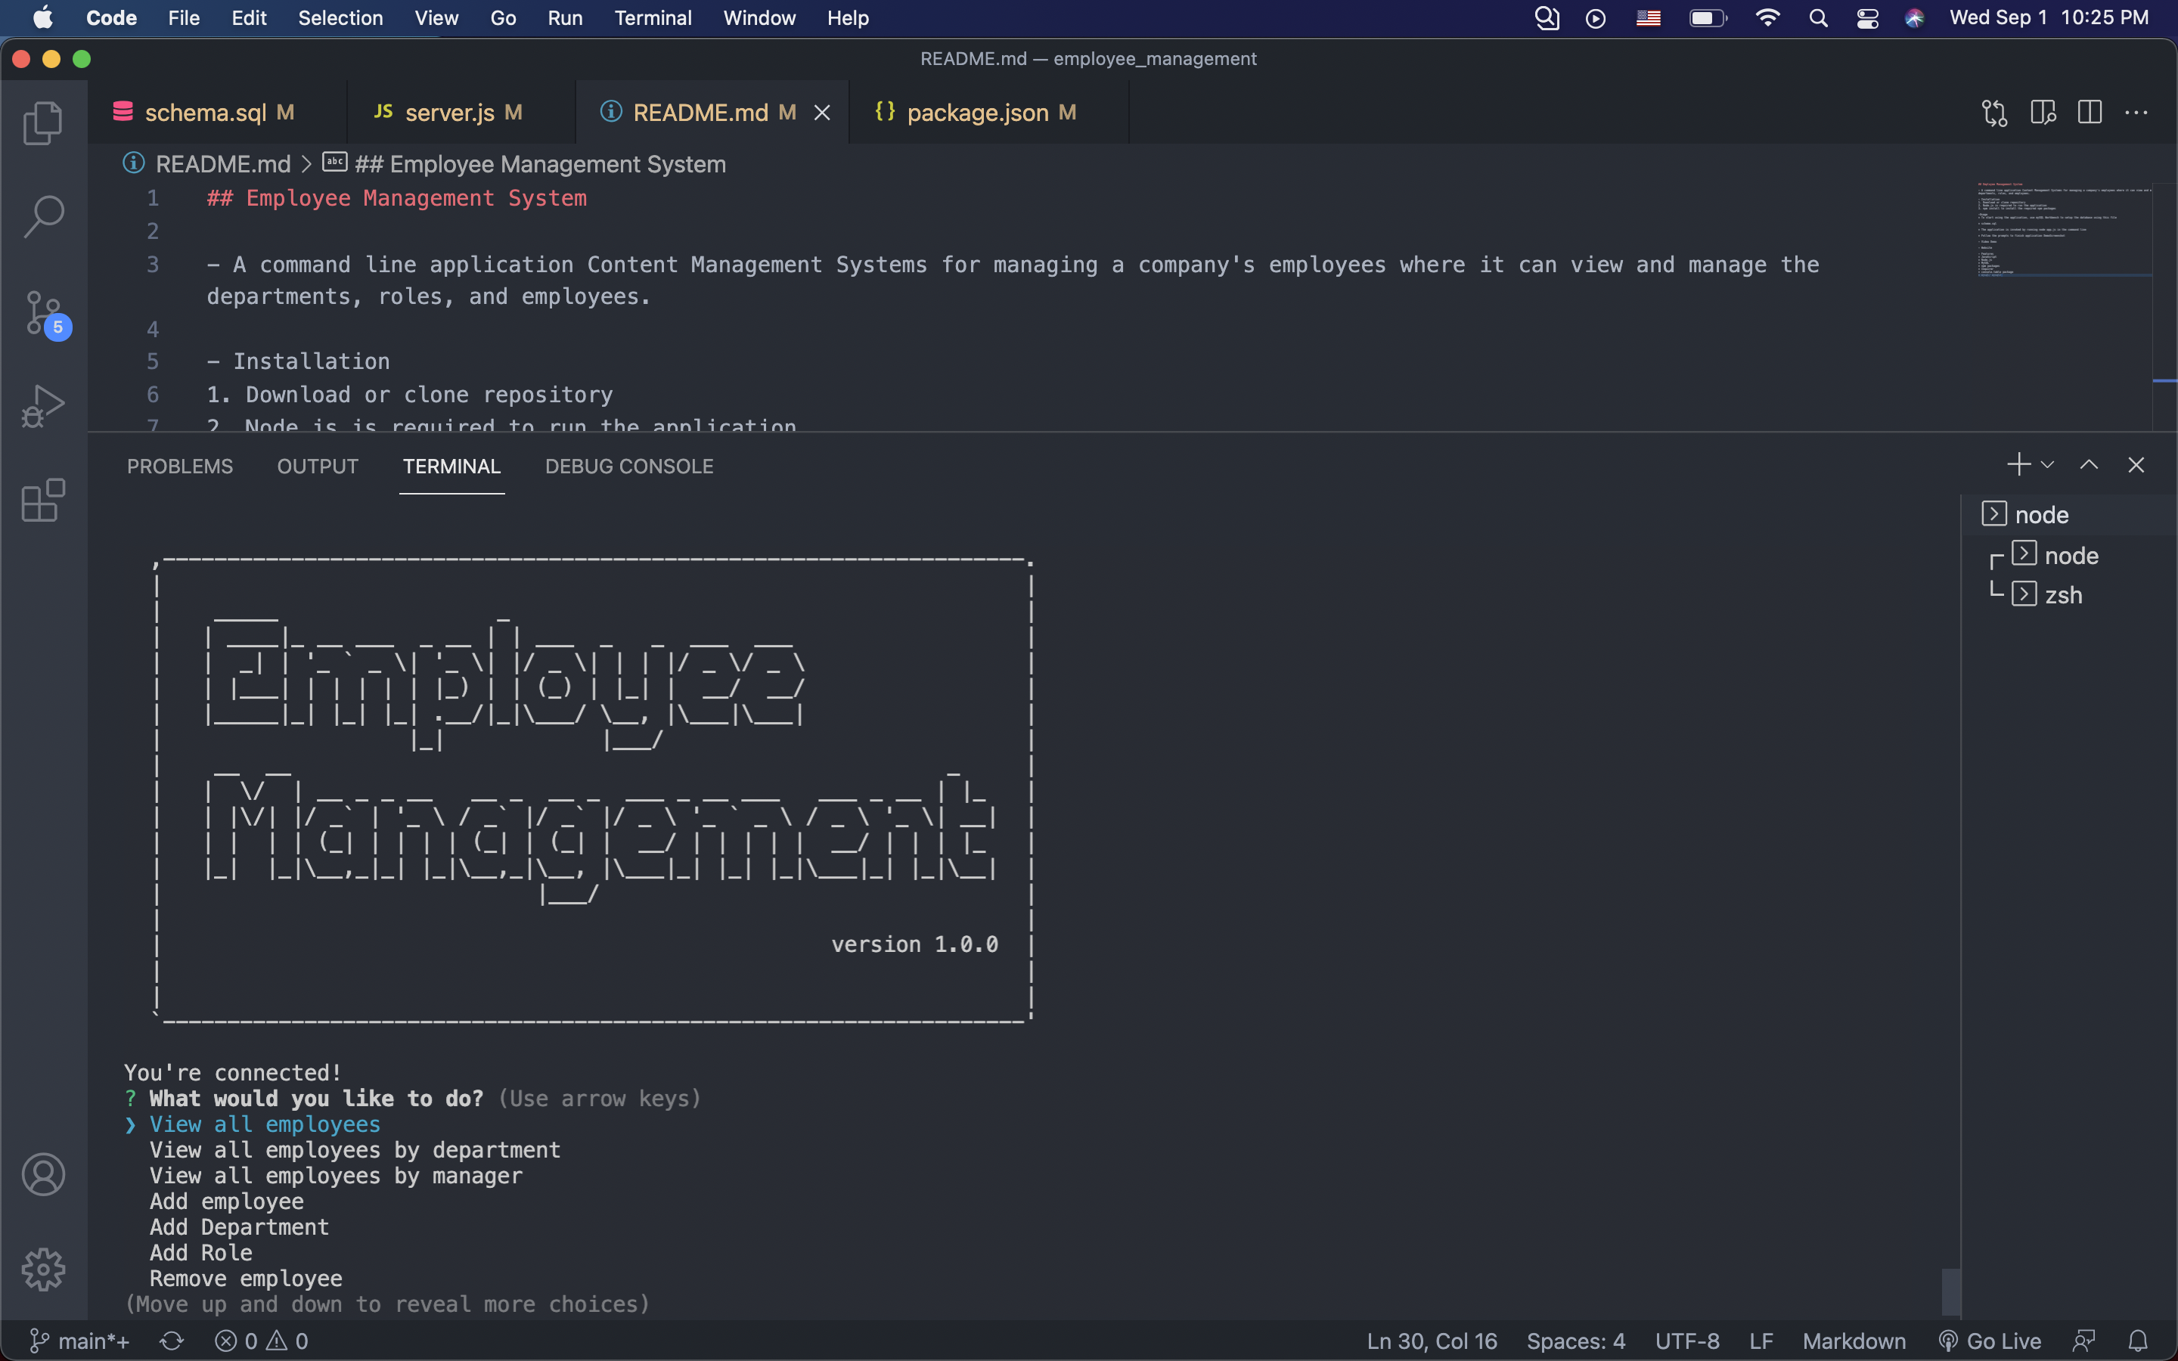Change the LF end of line sequence
Viewport: 2178px width, 1361px height.
coord(1761,1341)
